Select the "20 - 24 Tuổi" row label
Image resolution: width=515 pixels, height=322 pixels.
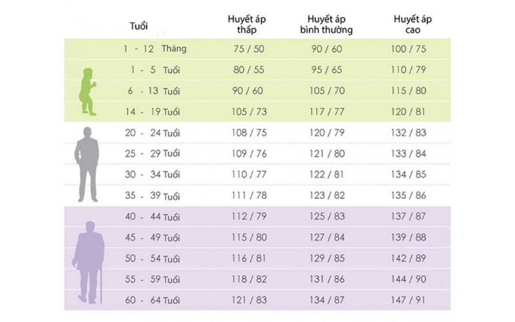point(151,133)
